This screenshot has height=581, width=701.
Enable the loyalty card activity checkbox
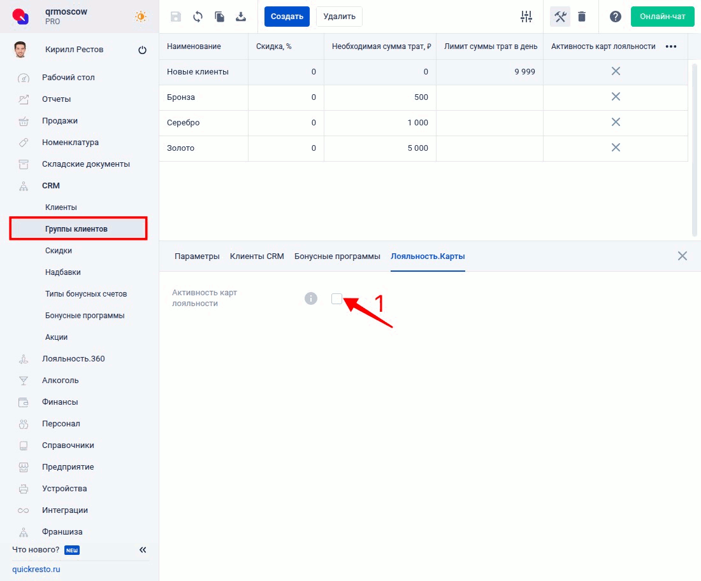336,298
